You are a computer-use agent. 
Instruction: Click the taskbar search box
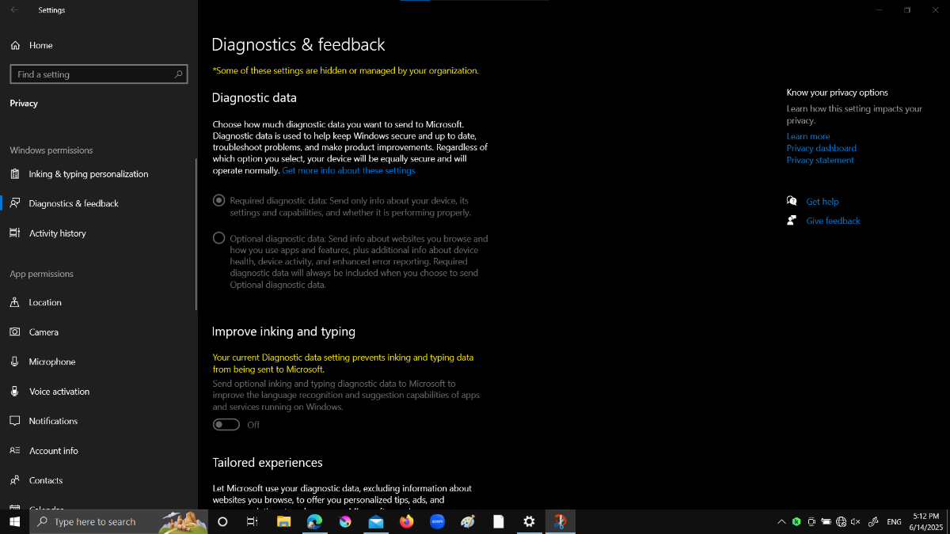tap(119, 522)
